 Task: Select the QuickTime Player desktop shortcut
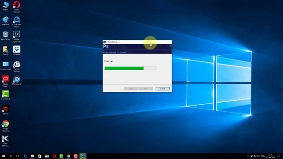pos(17,22)
